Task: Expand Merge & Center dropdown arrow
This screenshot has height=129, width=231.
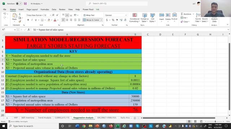Action: pyautogui.click(x=101, y=20)
